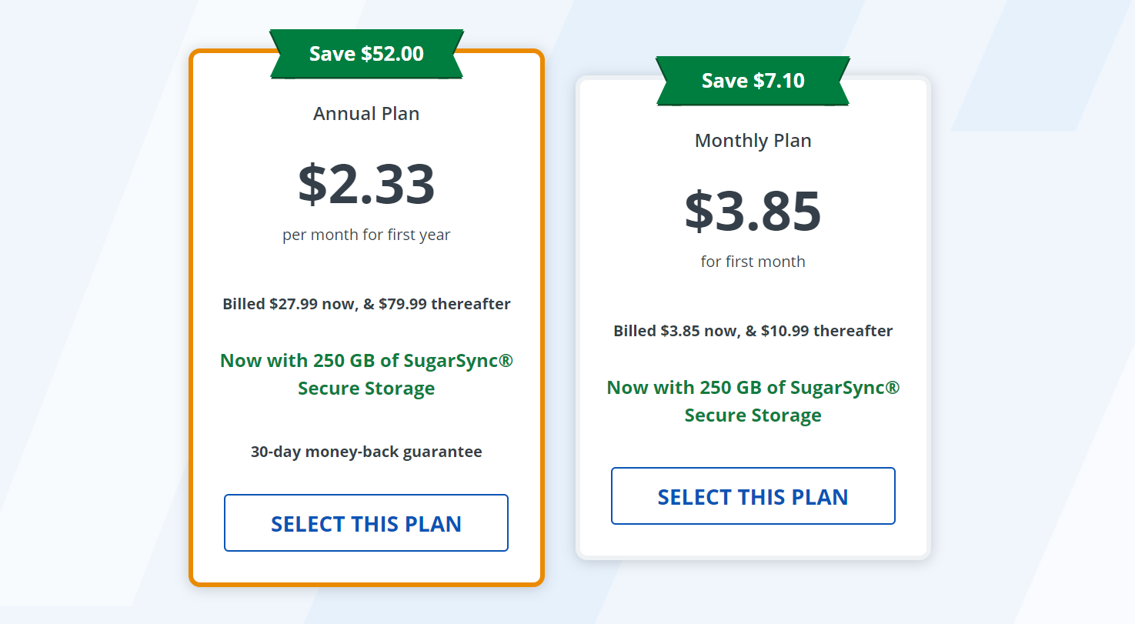
Task: Click the 'Billed $3.85 now' billing line
Action: coord(676,331)
